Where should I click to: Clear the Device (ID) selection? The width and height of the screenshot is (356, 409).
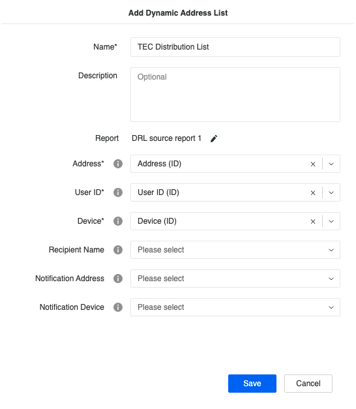click(x=313, y=221)
